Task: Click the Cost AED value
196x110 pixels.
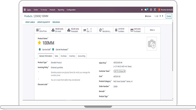Action: [x=117, y=76]
